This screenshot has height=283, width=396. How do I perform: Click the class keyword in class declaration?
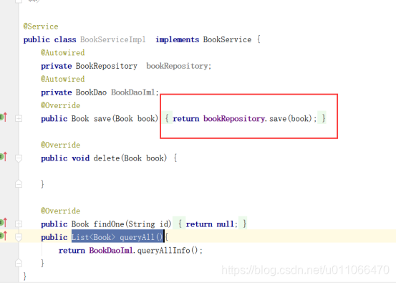pyautogui.click(x=65, y=39)
